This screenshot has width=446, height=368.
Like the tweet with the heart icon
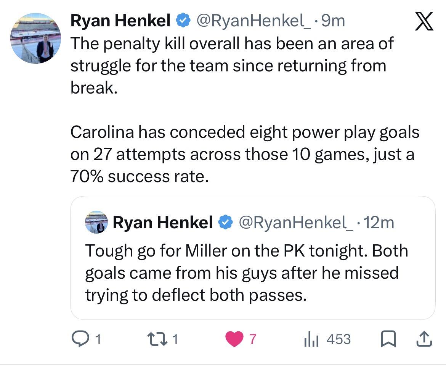tap(234, 339)
